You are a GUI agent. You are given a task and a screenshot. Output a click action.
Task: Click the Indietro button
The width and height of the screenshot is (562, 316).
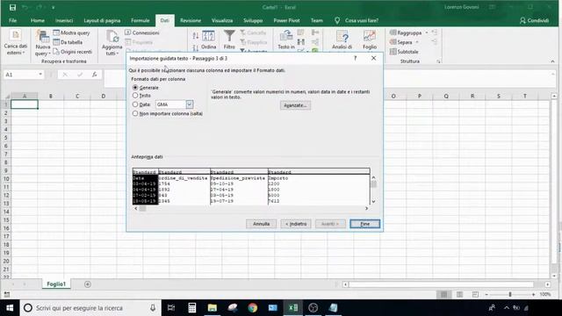[x=296, y=224]
